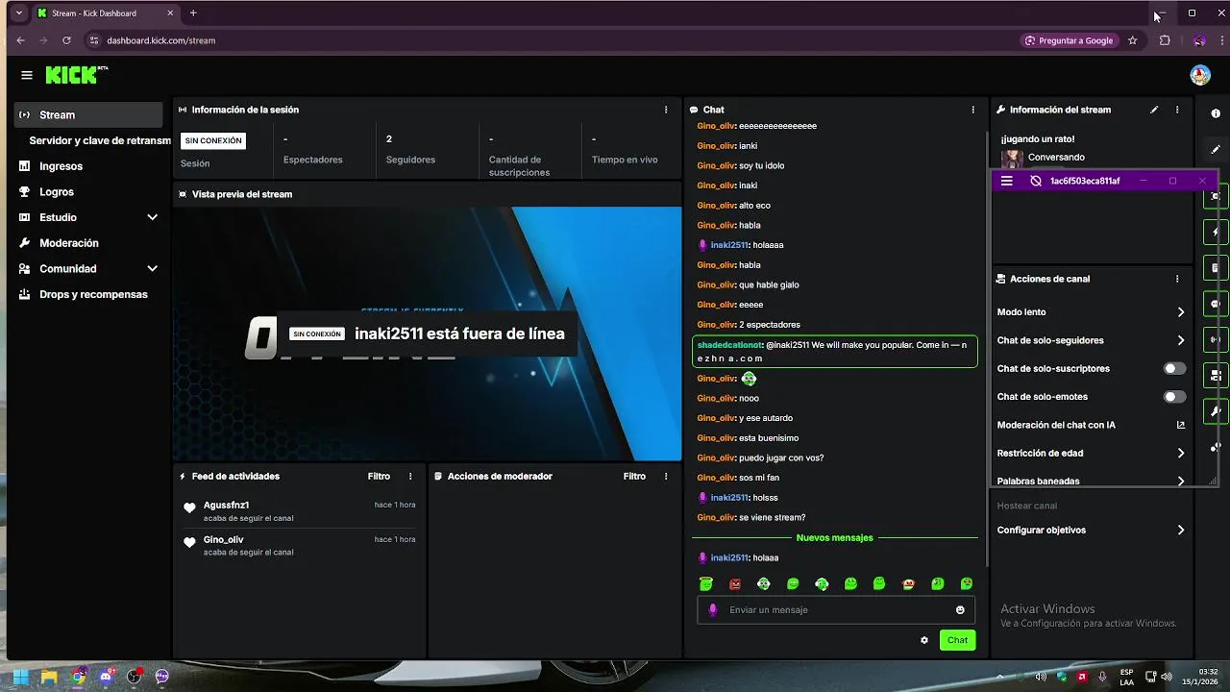Open hamburger menu in purple overlay window

[x=1007, y=181]
